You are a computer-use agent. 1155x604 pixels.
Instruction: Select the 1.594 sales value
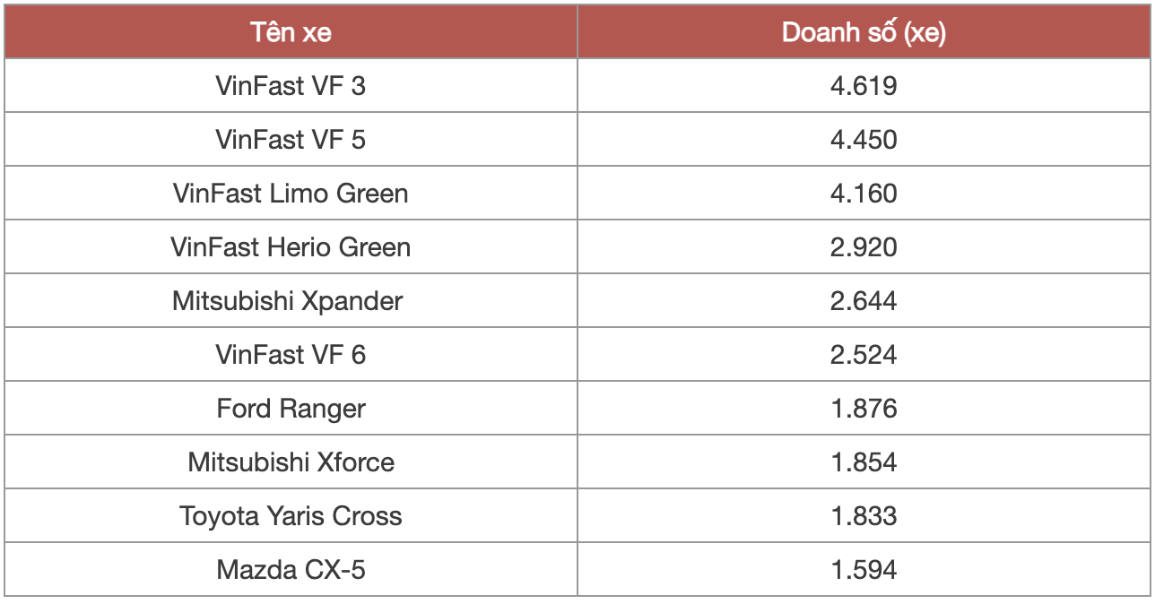[864, 570]
